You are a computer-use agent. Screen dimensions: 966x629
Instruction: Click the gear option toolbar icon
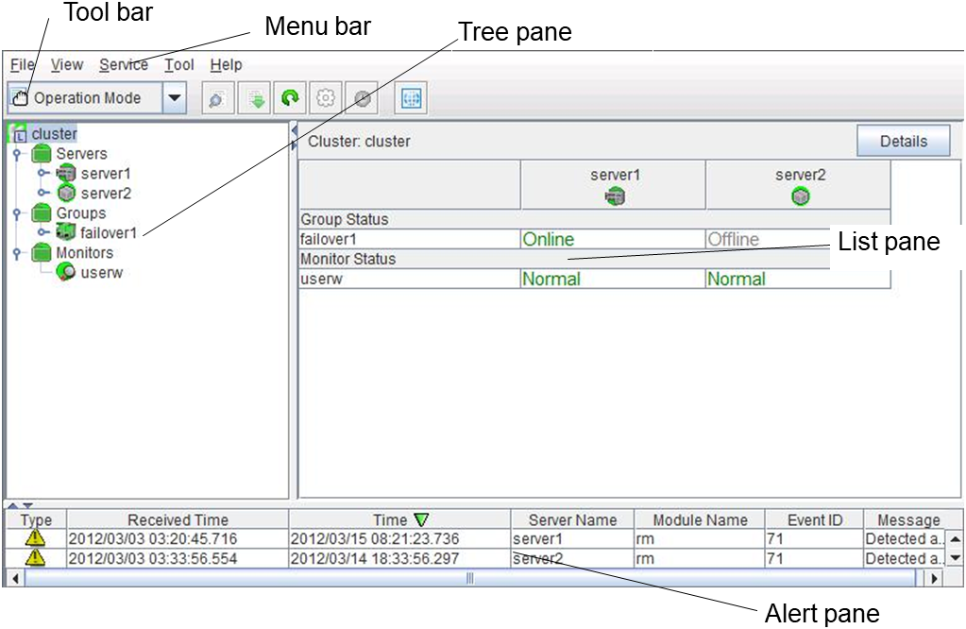coord(326,98)
